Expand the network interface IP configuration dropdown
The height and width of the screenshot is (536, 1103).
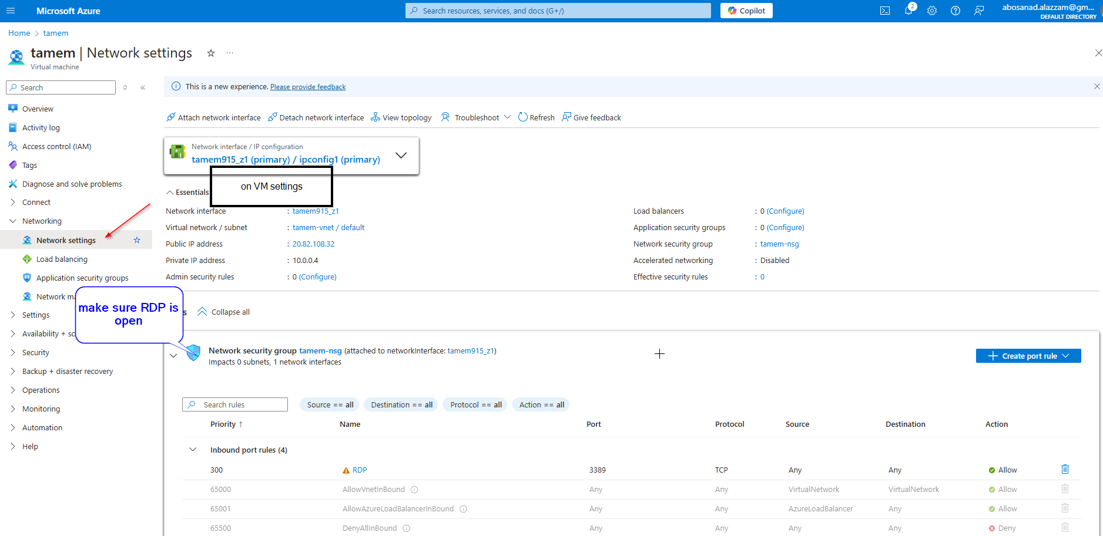pos(401,156)
